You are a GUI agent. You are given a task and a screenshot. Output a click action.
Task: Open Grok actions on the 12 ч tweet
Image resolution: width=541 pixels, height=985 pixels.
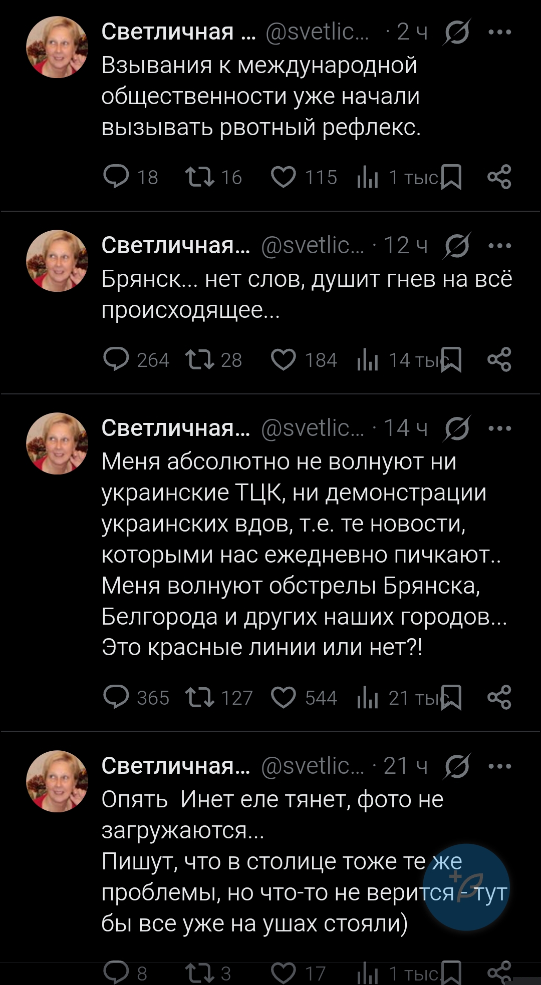point(456,246)
